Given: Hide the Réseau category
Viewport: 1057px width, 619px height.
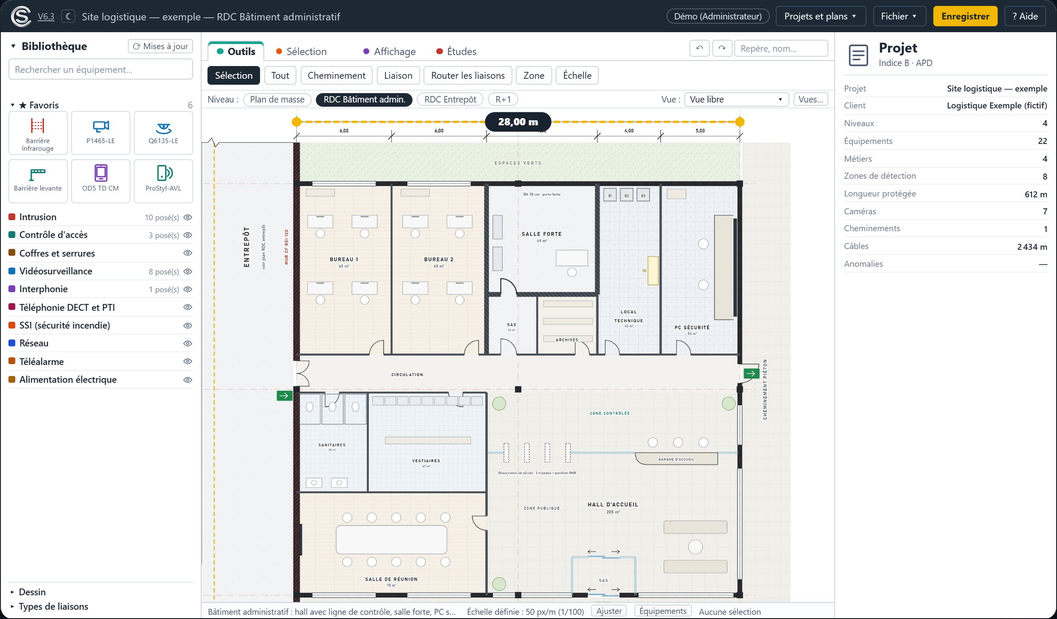Looking at the screenshot, I should click(188, 343).
